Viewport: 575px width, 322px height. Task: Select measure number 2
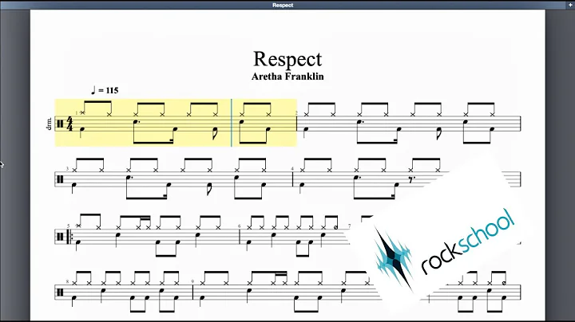coord(296,113)
